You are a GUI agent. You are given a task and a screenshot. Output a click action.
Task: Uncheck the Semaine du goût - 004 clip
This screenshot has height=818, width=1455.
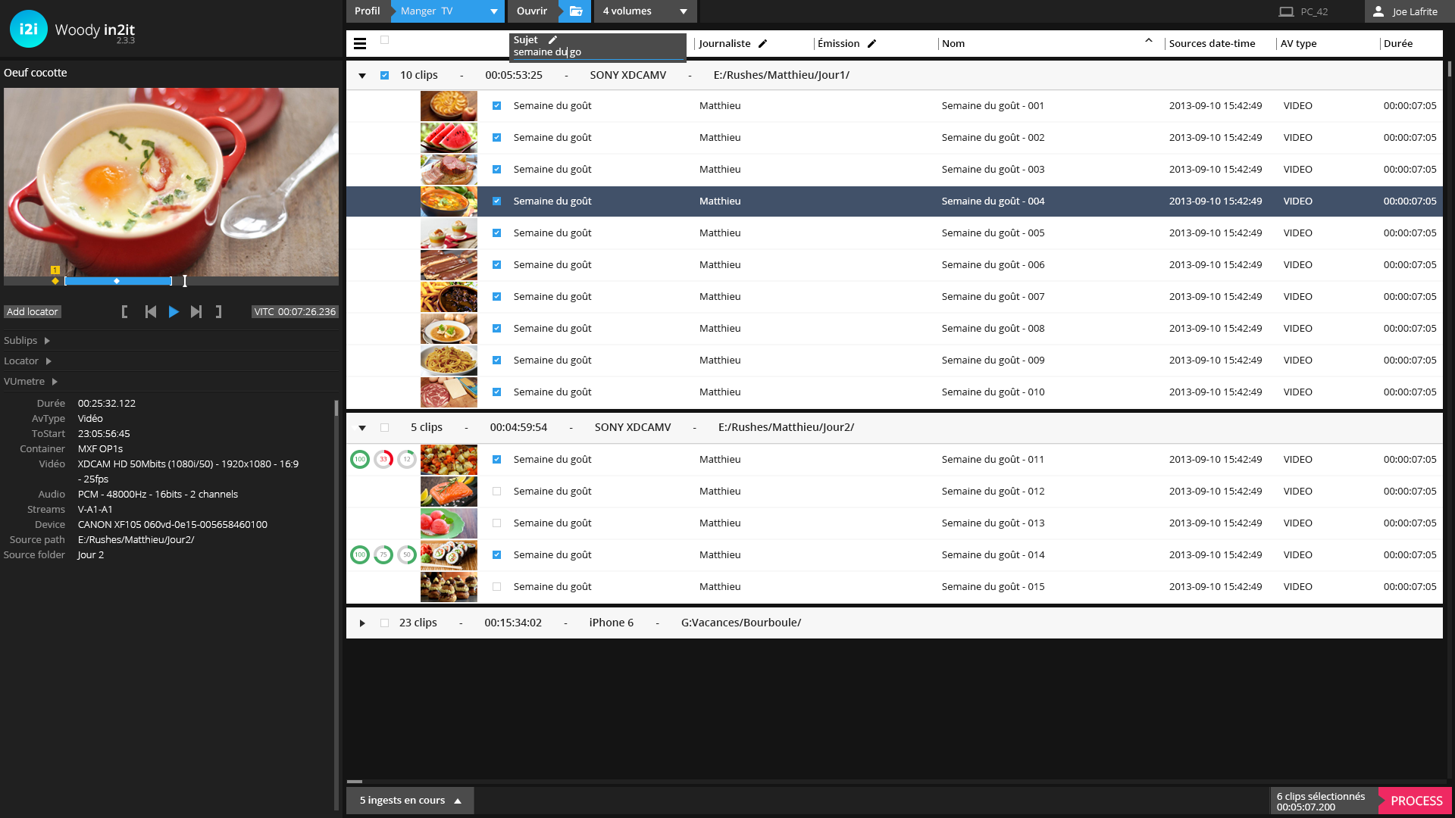pos(497,201)
